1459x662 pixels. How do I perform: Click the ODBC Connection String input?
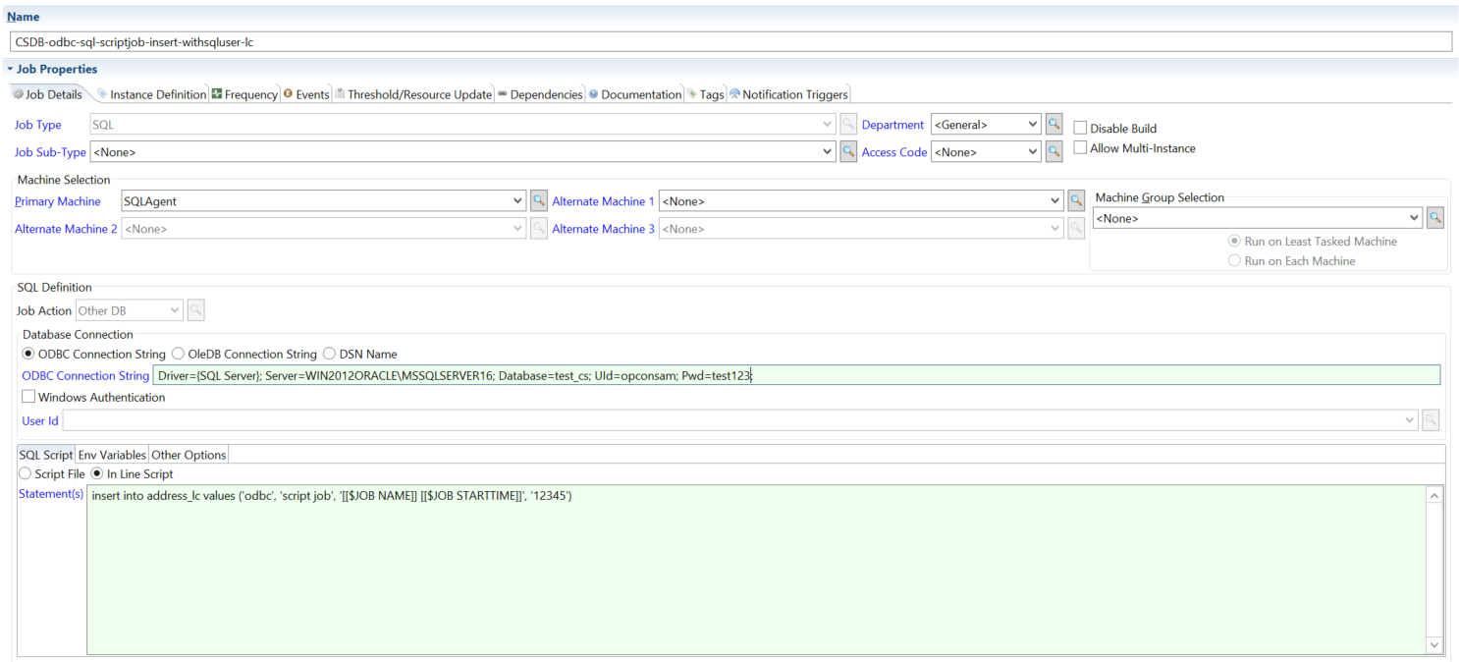pyautogui.click(x=796, y=375)
